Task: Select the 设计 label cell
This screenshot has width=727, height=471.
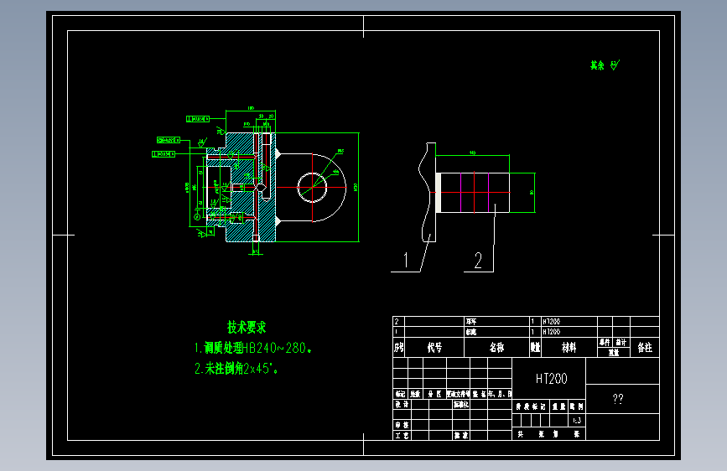Action: point(402,404)
